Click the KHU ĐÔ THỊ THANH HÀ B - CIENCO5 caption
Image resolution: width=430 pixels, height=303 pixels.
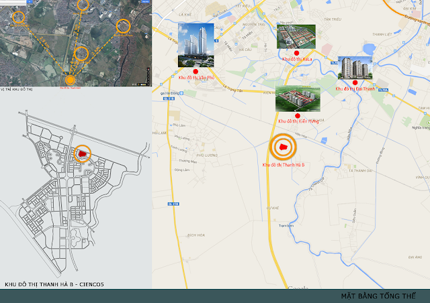54,284
